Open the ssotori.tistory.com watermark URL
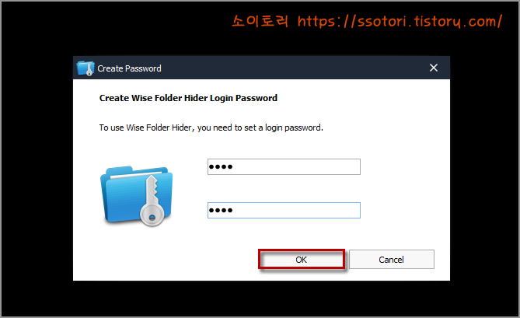This screenshot has height=318, width=520. click(x=400, y=22)
